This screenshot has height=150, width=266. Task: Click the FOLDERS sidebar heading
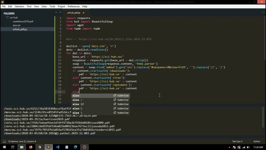coord(9,13)
